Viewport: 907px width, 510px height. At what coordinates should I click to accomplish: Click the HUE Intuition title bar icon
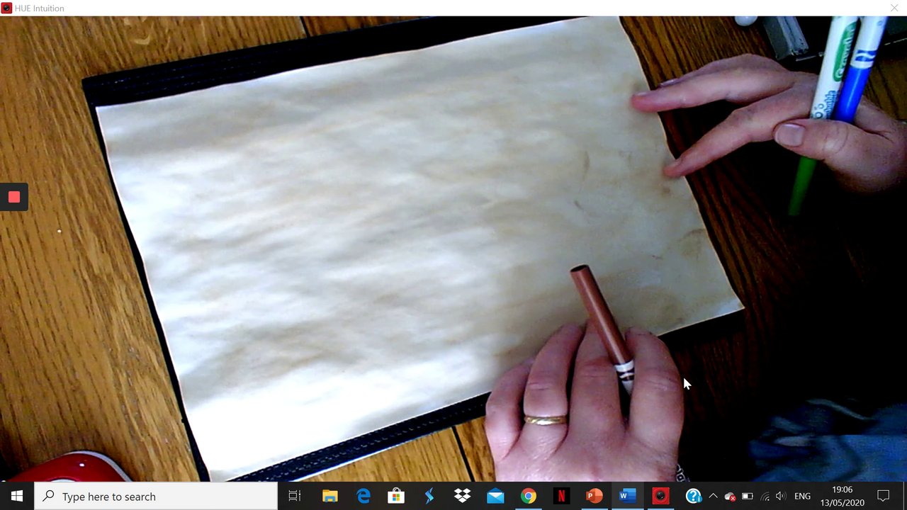[6, 8]
